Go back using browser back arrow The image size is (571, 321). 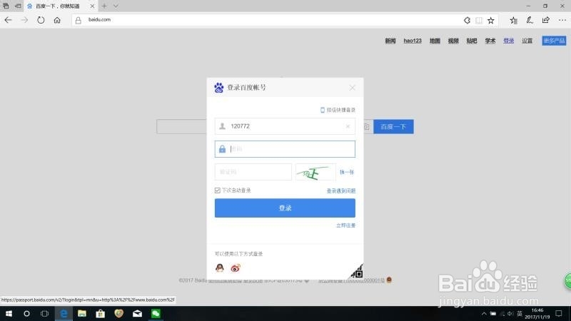click(x=8, y=20)
